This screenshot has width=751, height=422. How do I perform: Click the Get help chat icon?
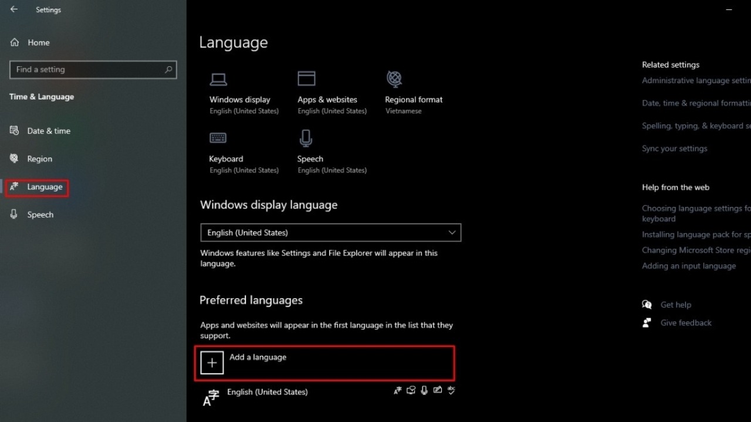coord(647,304)
